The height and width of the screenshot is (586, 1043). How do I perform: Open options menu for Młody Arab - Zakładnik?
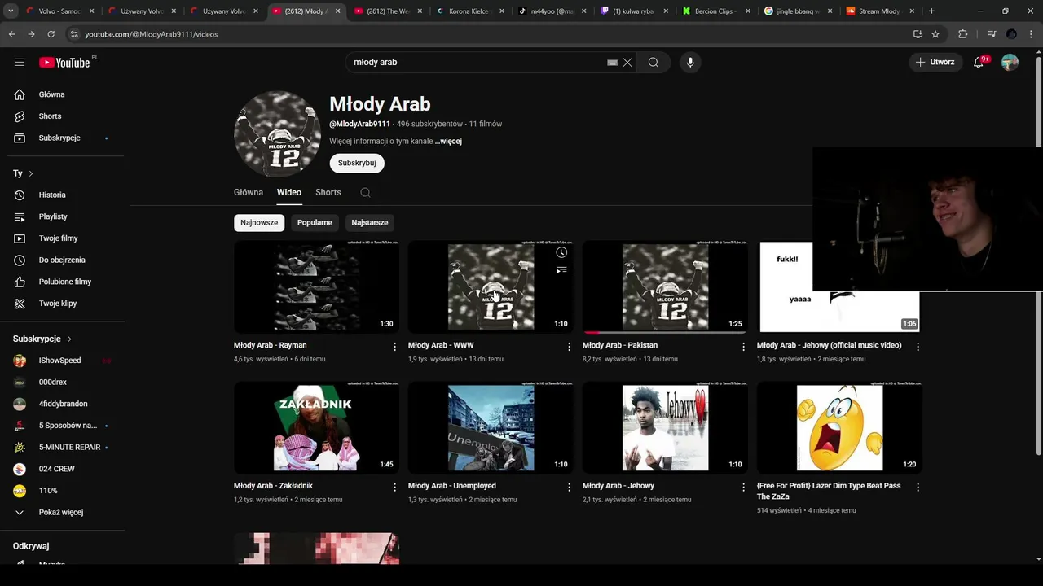(x=395, y=488)
